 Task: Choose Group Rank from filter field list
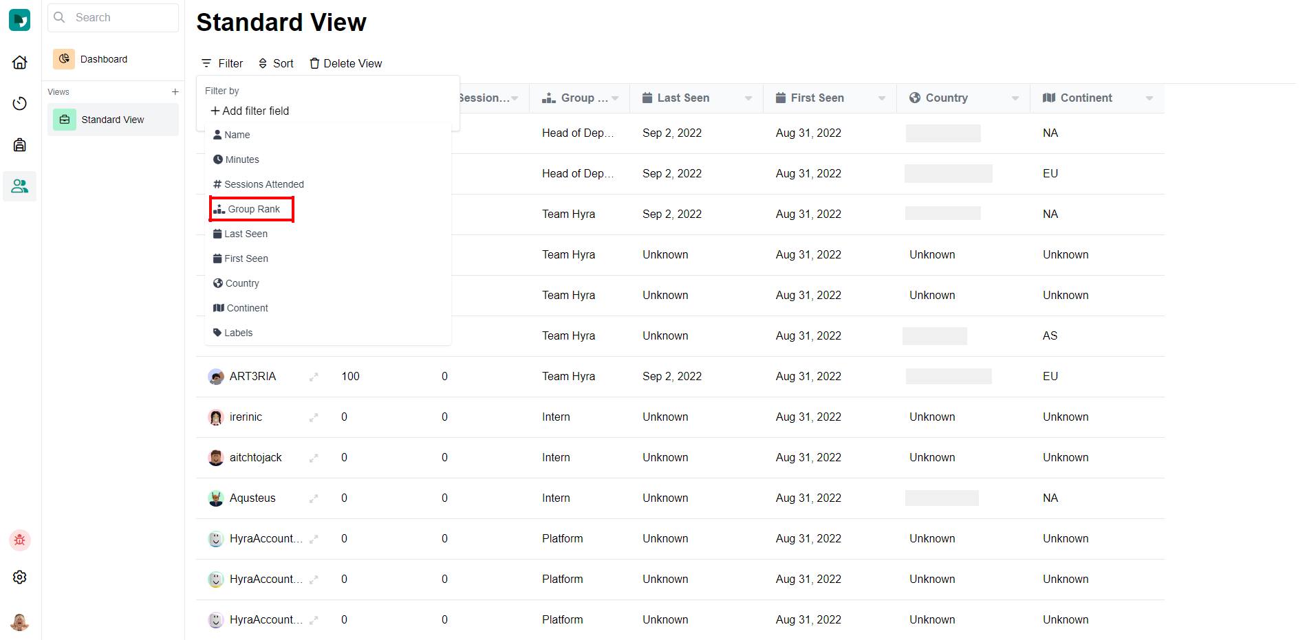[x=252, y=209]
